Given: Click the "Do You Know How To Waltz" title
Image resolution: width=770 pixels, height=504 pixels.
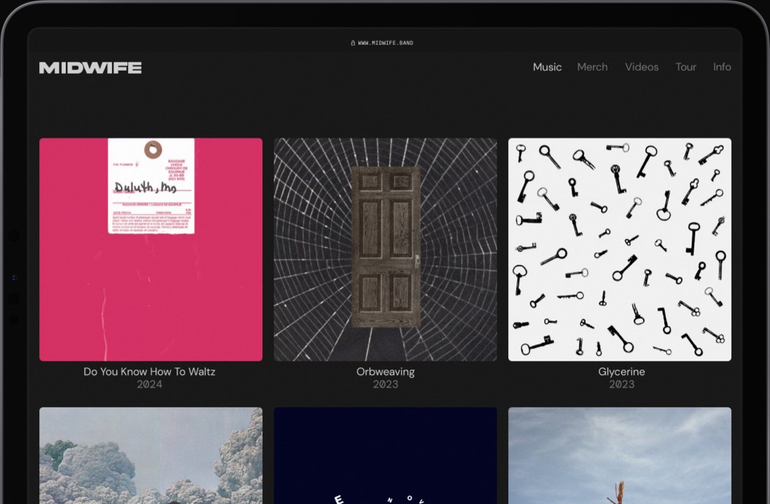Looking at the screenshot, I should click(149, 372).
